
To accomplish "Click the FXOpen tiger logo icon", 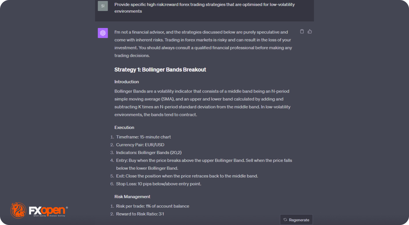I will coord(18,210).
